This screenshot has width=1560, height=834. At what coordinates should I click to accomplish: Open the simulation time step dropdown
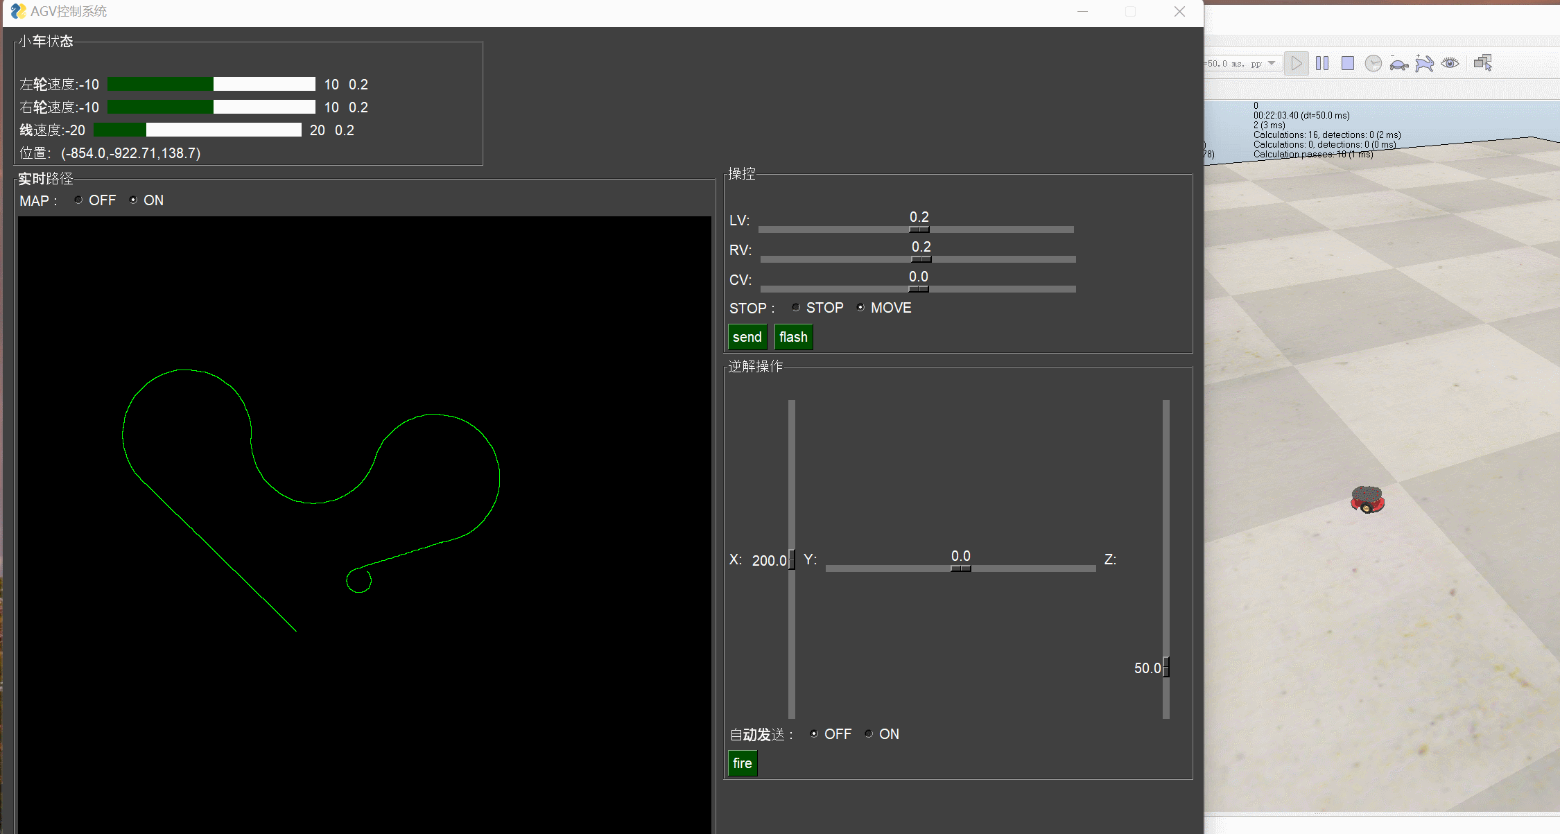click(1272, 64)
